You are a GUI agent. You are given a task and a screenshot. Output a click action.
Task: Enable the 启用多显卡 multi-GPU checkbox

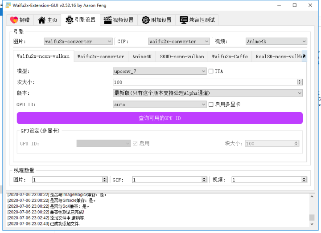tap(211, 104)
